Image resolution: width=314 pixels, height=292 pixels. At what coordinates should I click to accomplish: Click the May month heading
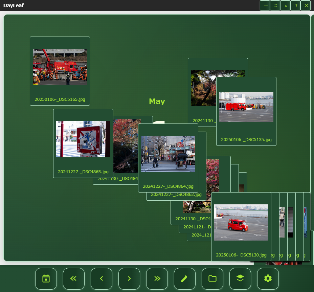(157, 102)
